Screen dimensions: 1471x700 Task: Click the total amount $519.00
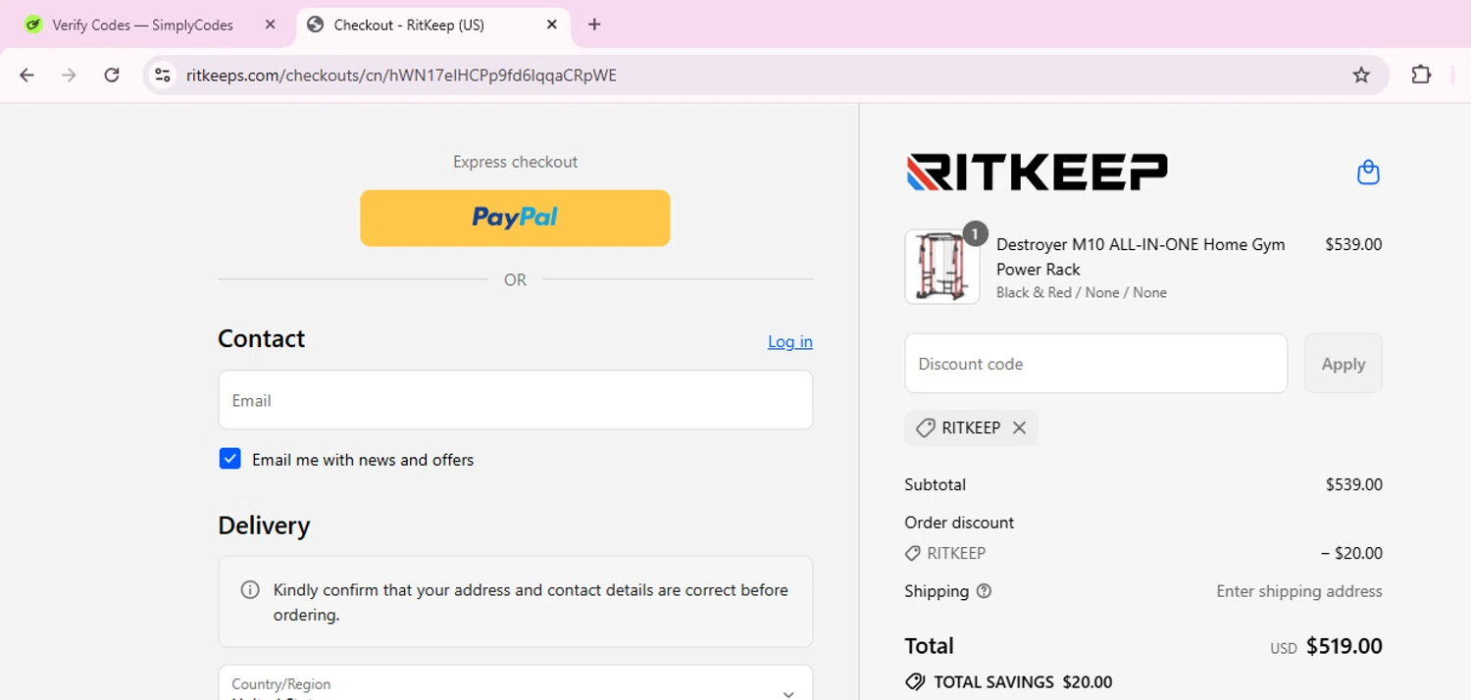pos(1344,646)
